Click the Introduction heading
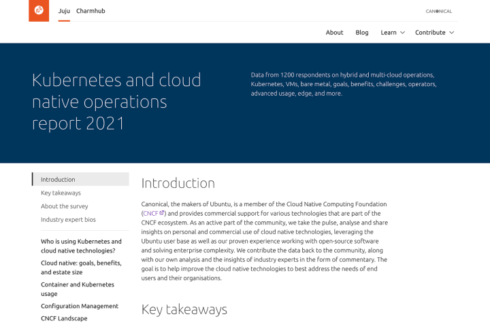This screenshot has width=490, height=323. tap(178, 183)
